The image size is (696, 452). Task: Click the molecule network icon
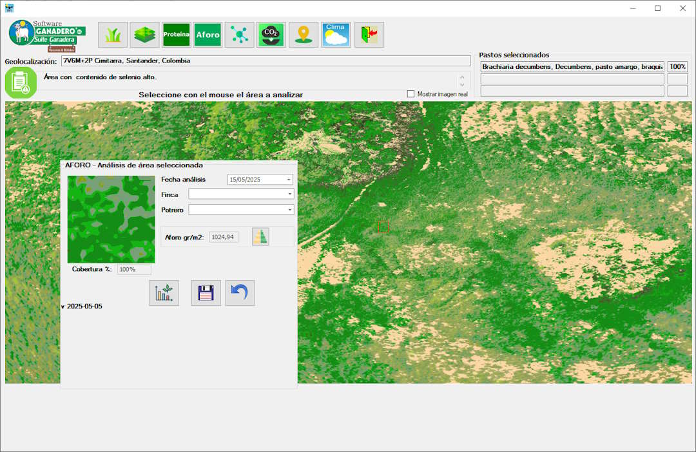pos(239,35)
